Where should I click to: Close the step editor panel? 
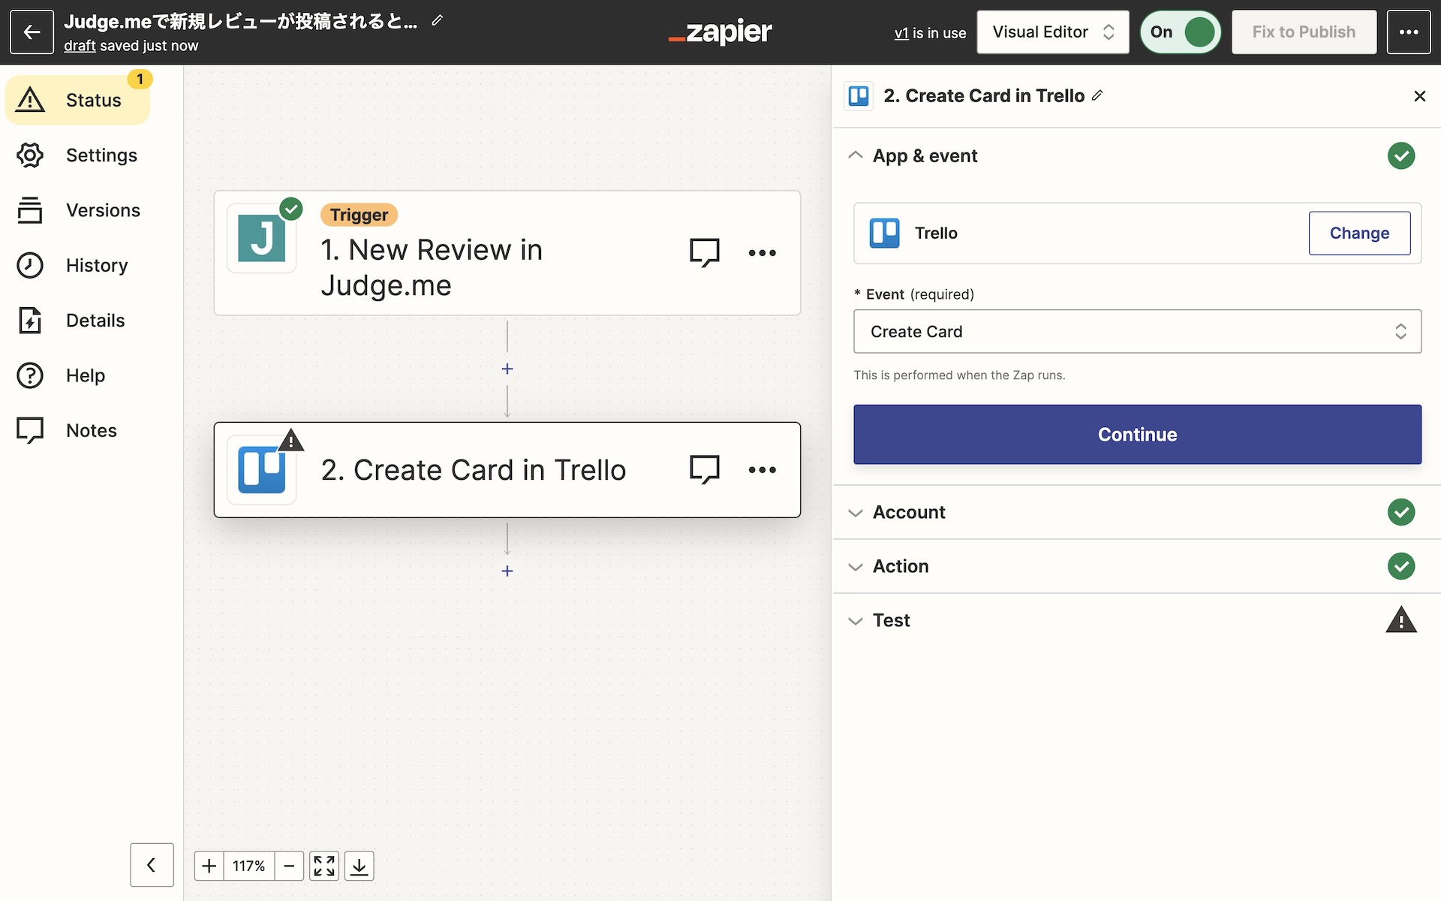click(1419, 96)
